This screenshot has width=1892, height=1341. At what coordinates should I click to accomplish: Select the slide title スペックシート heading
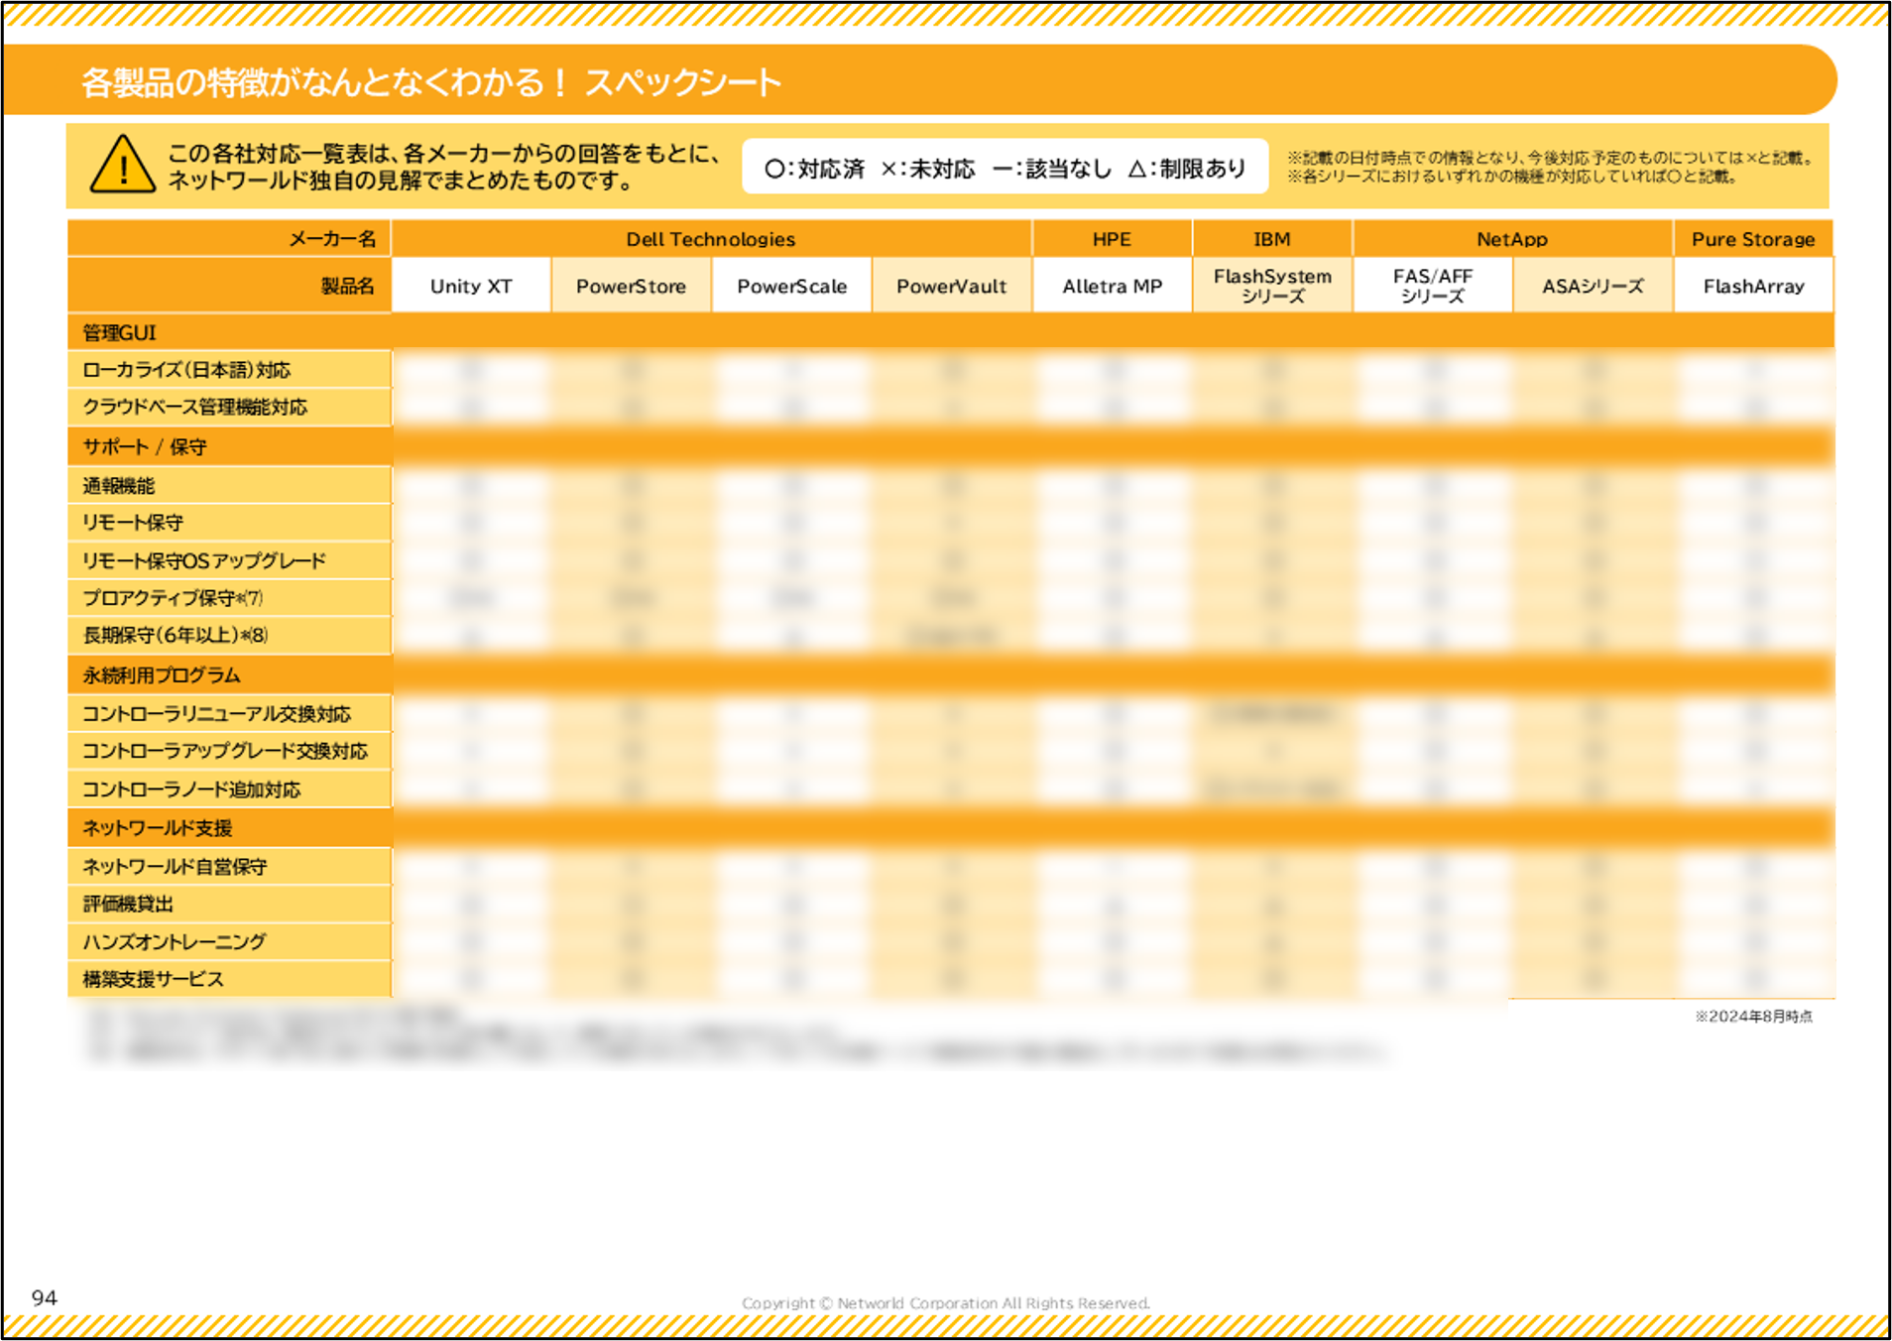[x=430, y=82]
